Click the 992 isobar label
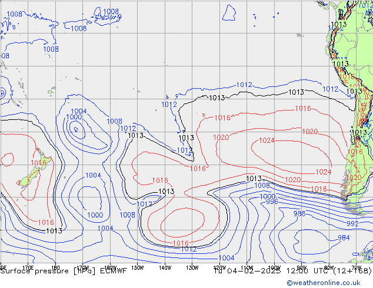Viewport: 373px width, 288px height. tap(352, 224)
